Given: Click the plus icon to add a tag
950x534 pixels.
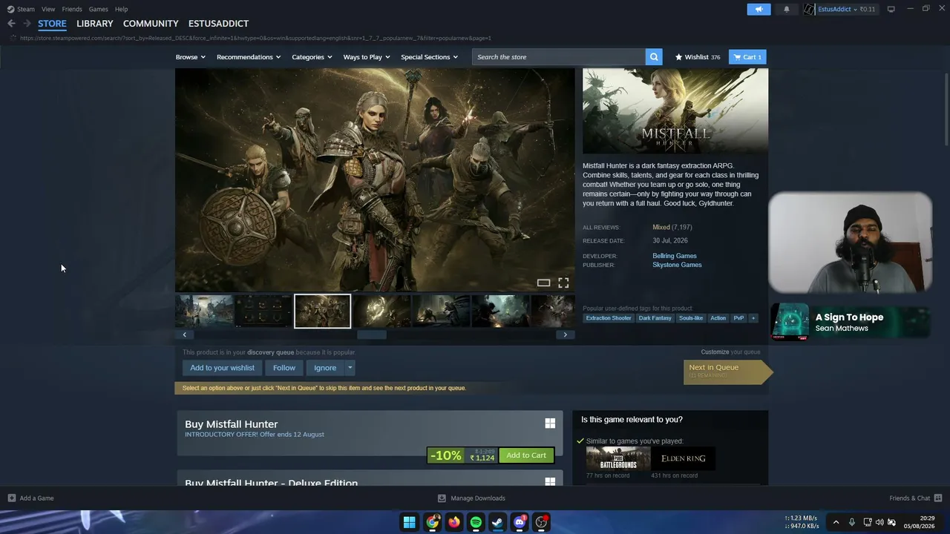Looking at the screenshot, I should 753,318.
